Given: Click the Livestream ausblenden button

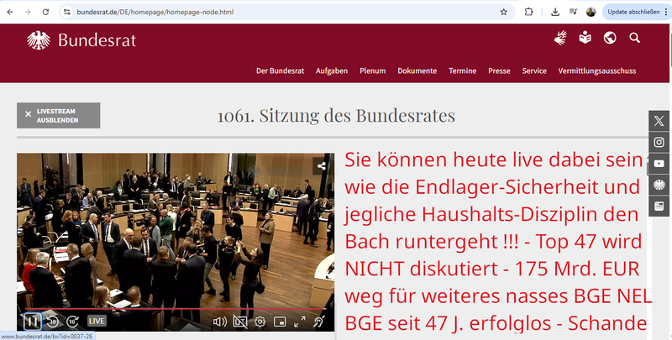Looking at the screenshot, I should (x=58, y=115).
